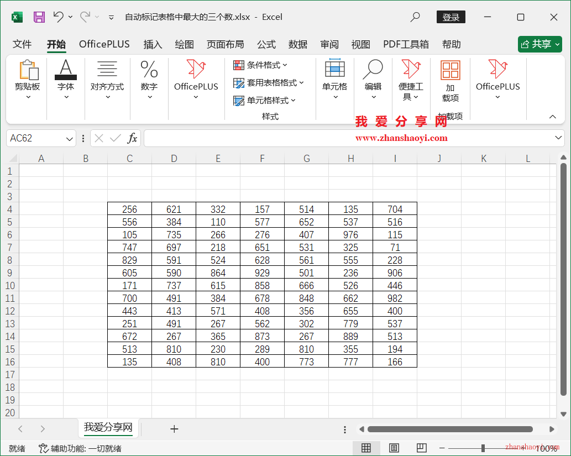Switch to the 审阅 tab
Viewport: 571px width, 456px height.
pos(329,44)
